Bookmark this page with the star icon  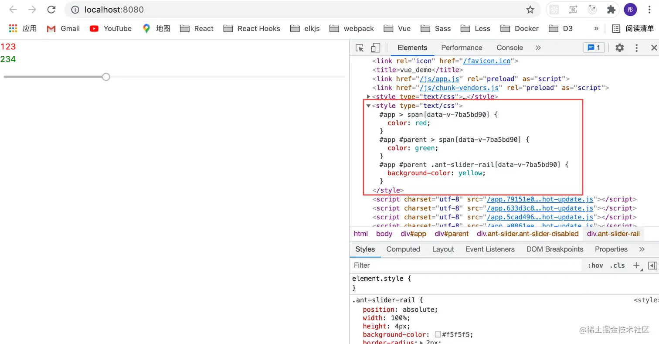click(530, 10)
